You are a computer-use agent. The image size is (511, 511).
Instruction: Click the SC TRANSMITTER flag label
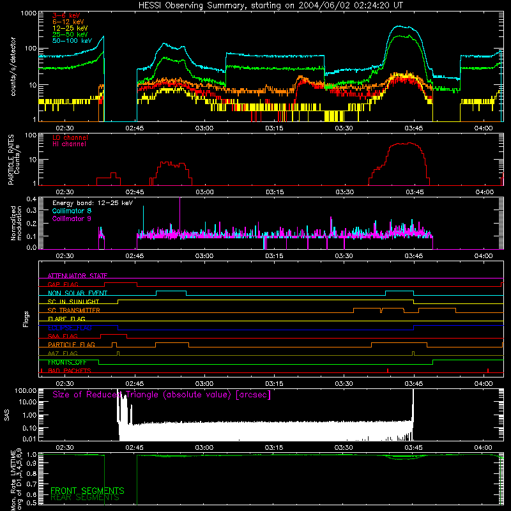tap(74, 310)
